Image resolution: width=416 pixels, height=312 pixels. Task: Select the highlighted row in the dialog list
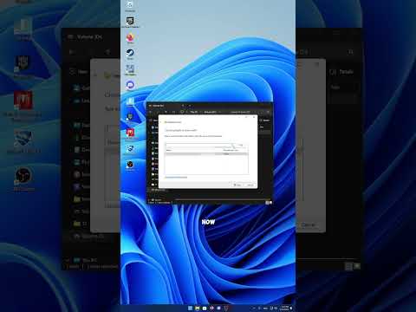pos(207,154)
